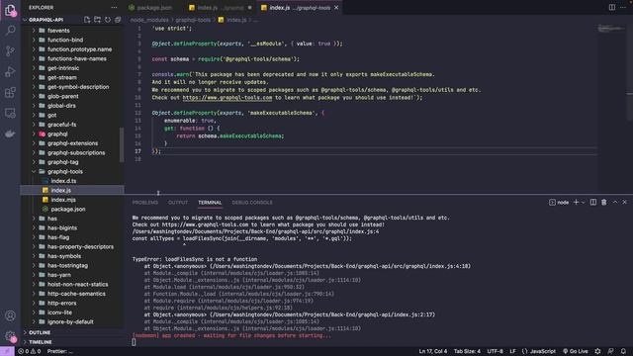This screenshot has width=633, height=356.
Task: Open editor more actions menu
Action: click(623, 7)
